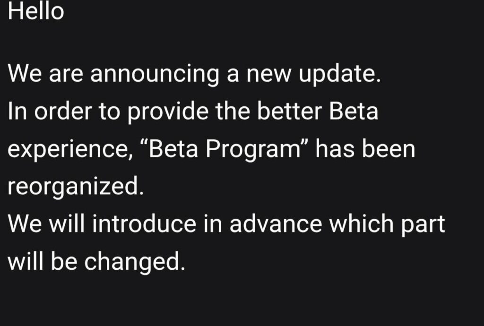
Task: Select the word 'announcing'
Action: pyautogui.click(x=155, y=74)
